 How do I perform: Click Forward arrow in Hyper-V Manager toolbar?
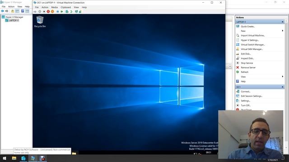(x=7, y=11)
